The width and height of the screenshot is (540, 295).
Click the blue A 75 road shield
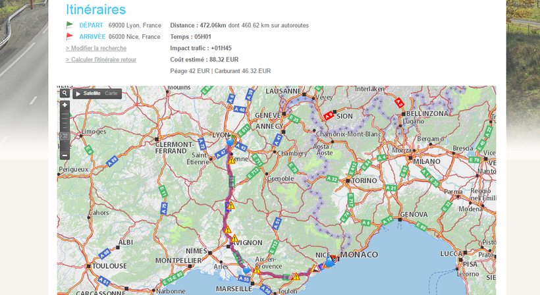(164, 209)
